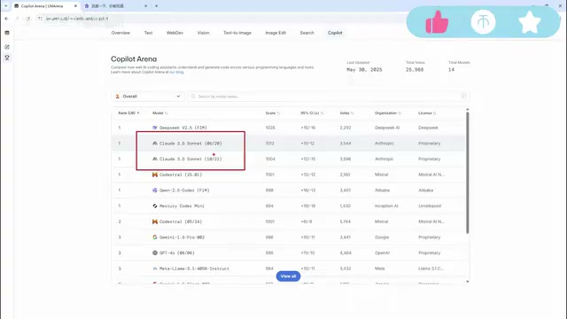The width and height of the screenshot is (567, 319).
Task: Click Qwen-2.5-Coder (FIM) model name
Action: (184, 191)
